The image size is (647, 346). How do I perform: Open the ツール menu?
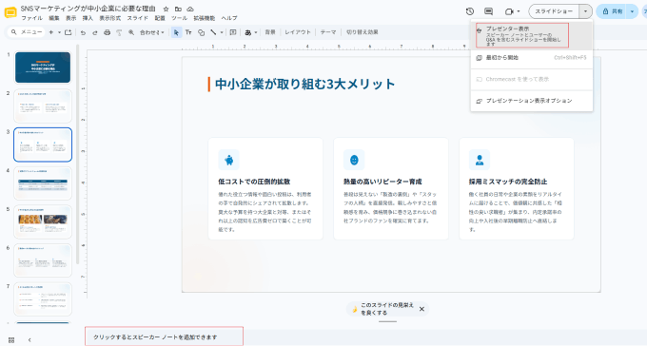click(x=179, y=18)
